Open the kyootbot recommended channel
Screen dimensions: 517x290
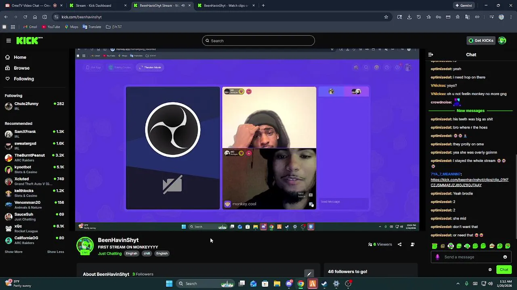tap(34, 169)
